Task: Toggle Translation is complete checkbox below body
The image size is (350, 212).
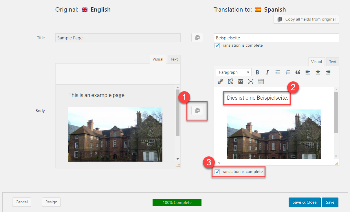Action: [x=217, y=172]
